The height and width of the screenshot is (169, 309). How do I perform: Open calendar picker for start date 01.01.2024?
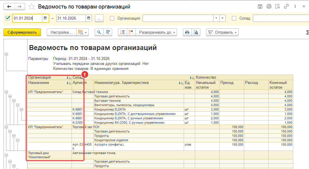click(45, 18)
